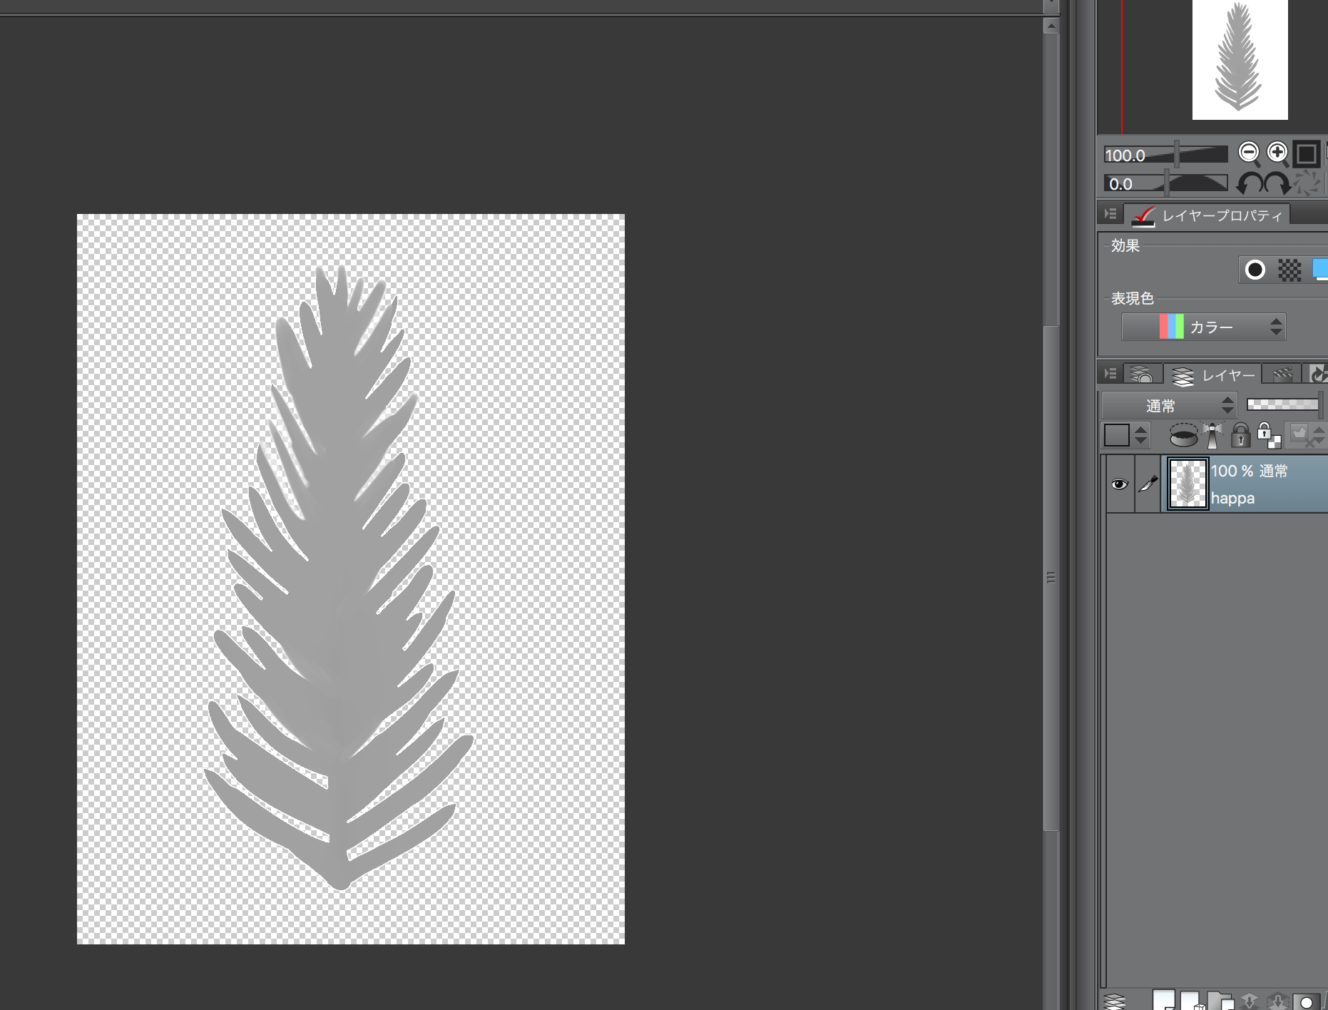
Task: Switch to the レイヤー tab
Action: 1212,374
